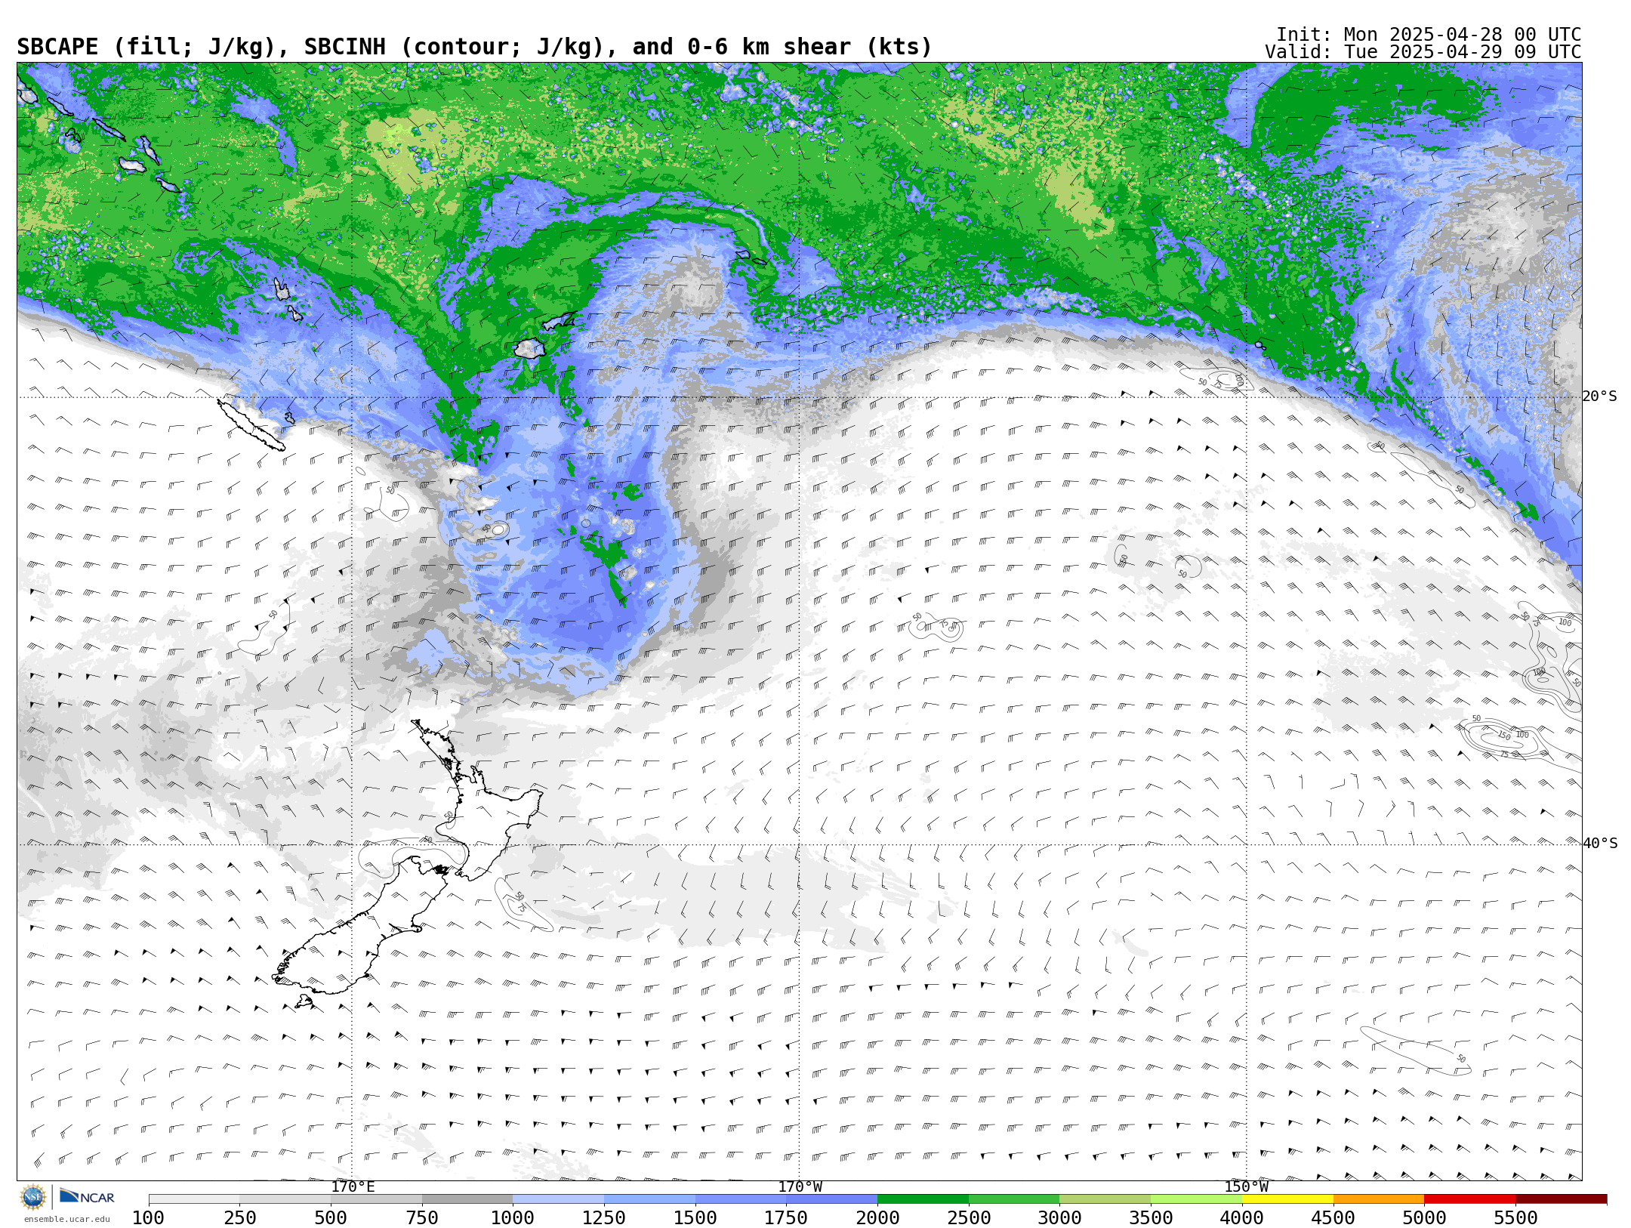Screen dimensions: 1631x1228
Task: Pick the gray 750–1000 colorbar swatch
Action: (467, 1199)
